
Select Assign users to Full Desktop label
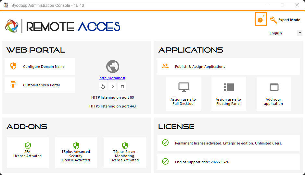183,102
